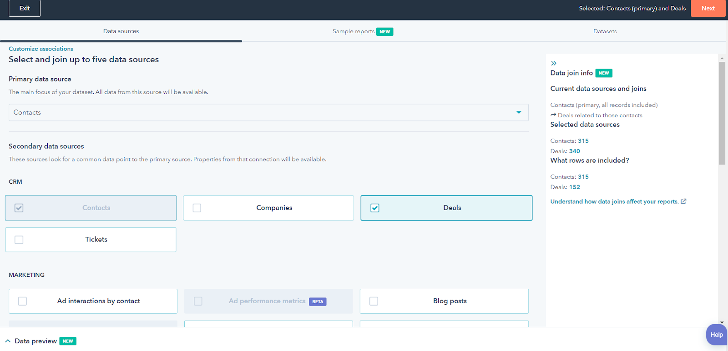Expand the Data preview section
The width and height of the screenshot is (728, 351).
point(36,341)
